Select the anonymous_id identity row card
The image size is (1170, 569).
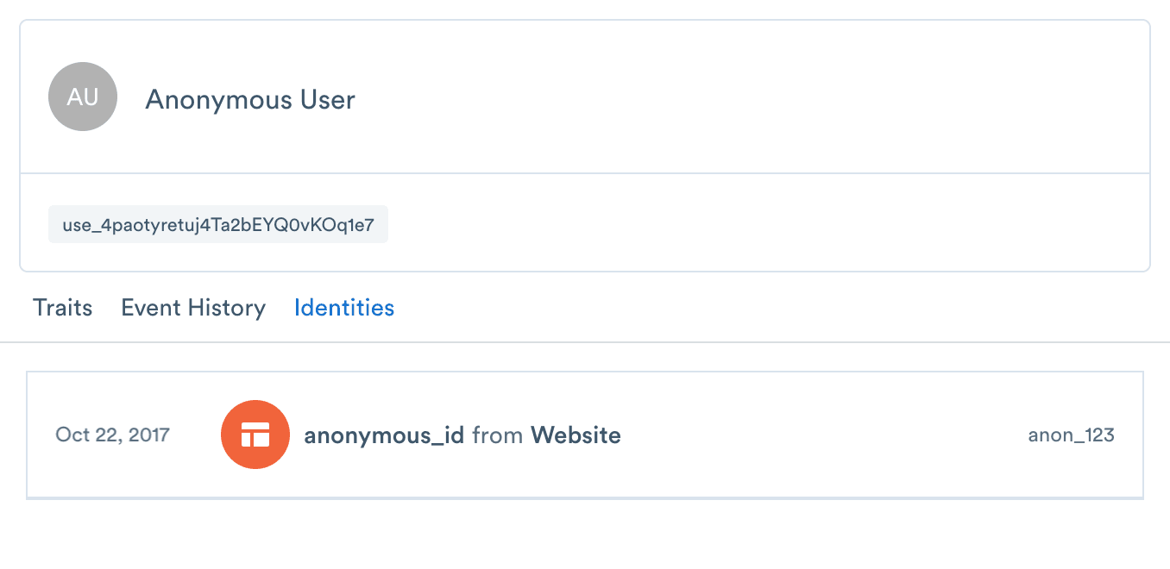(585, 435)
